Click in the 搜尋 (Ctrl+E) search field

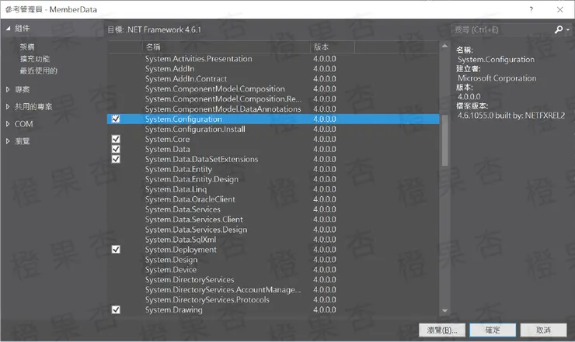[x=503, y=29]
